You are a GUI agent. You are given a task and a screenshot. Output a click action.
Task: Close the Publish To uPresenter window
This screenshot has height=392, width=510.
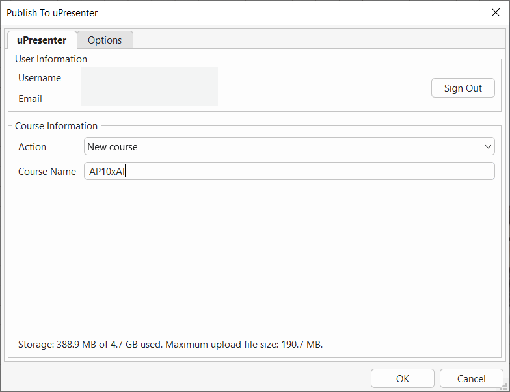tap(495, 12)
